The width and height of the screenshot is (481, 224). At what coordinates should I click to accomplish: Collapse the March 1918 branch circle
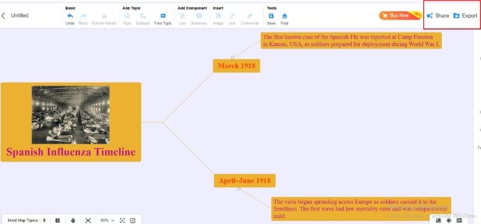(x=233, y=57)
